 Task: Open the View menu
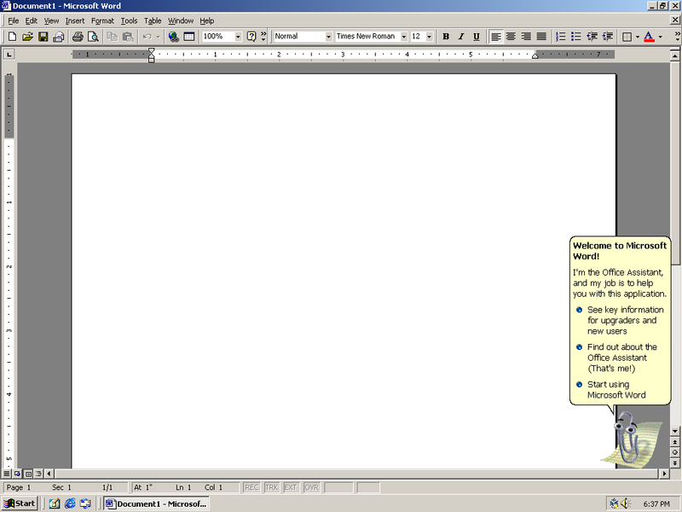click(51, 20)
